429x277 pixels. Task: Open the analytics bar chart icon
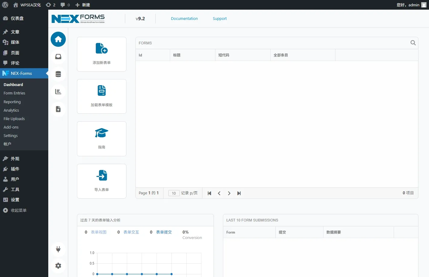58,92
